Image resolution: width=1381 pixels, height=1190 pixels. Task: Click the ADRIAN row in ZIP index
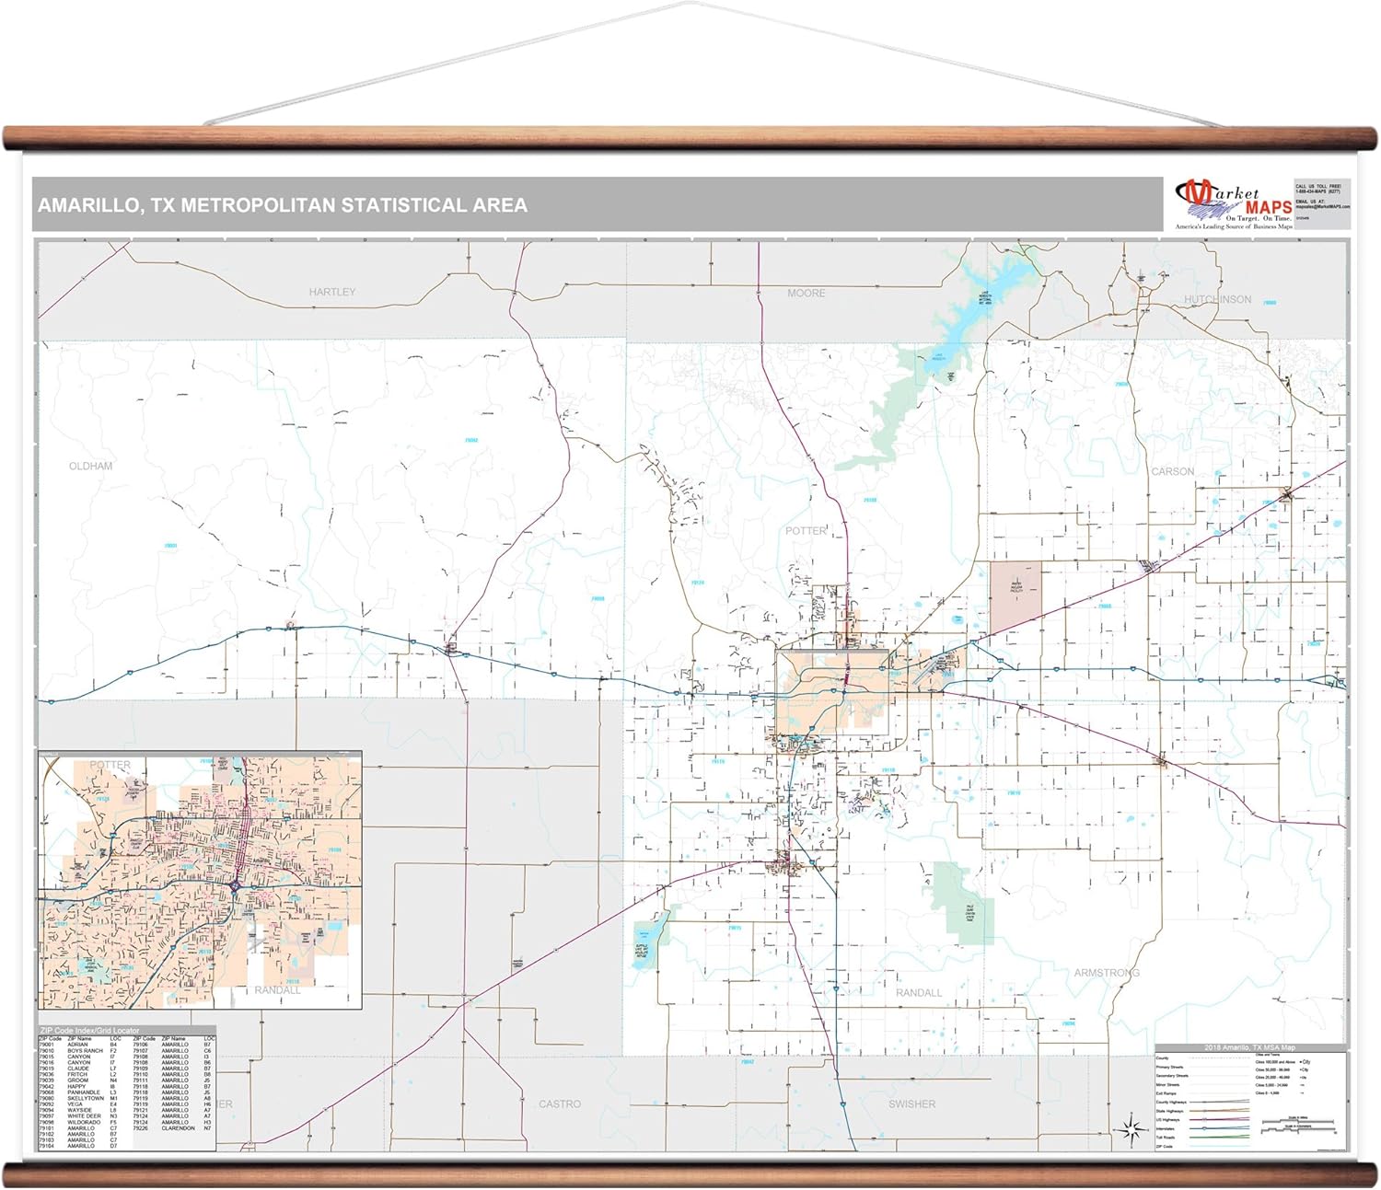[x=78, y=1045]
